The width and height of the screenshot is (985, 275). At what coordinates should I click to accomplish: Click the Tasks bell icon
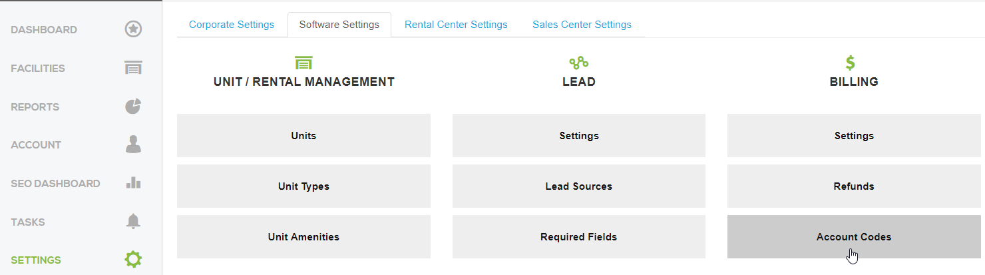[133, 222]
